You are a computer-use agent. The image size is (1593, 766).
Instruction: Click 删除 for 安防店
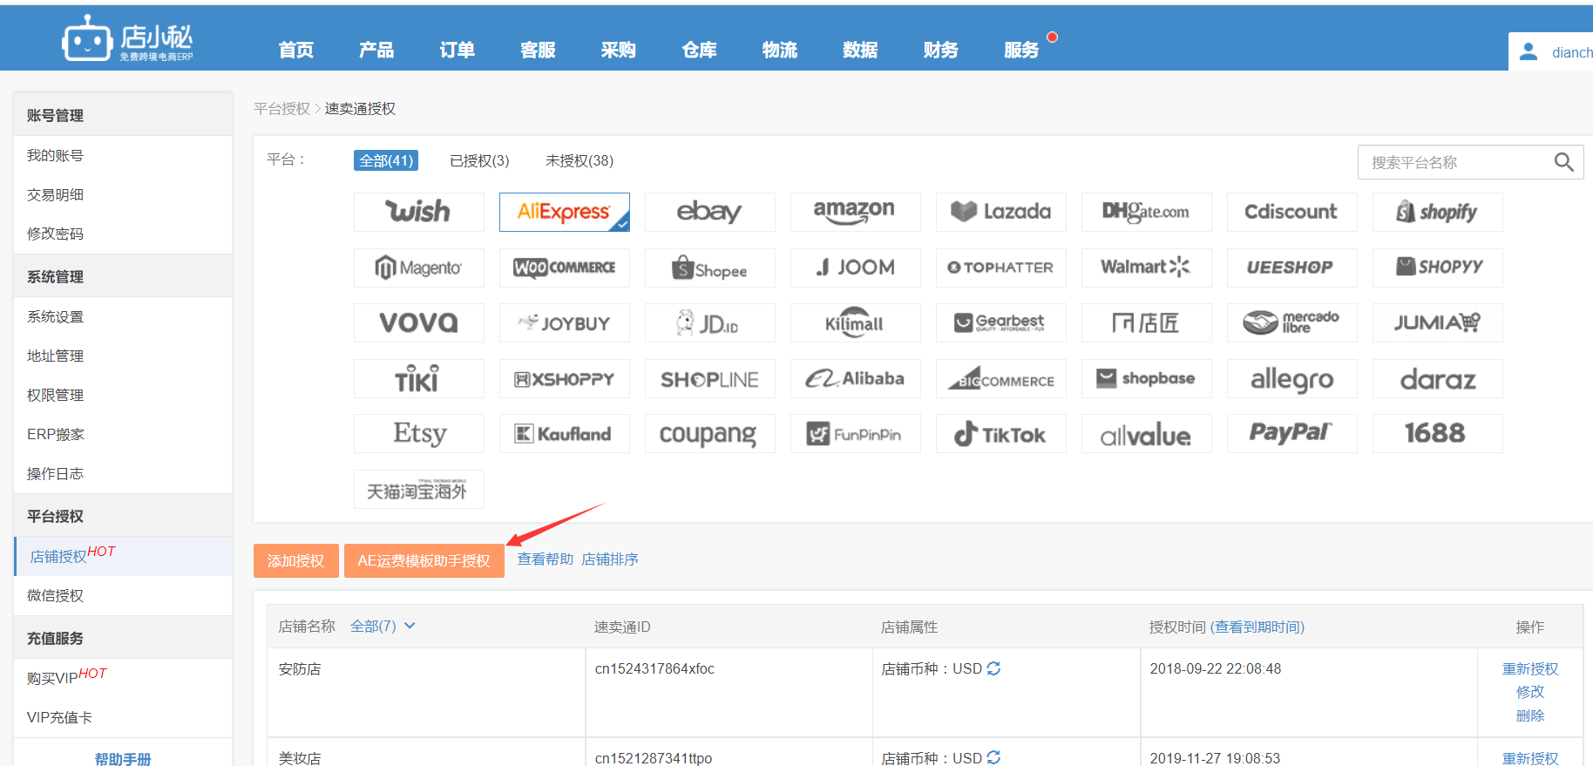click(1530, 715)
